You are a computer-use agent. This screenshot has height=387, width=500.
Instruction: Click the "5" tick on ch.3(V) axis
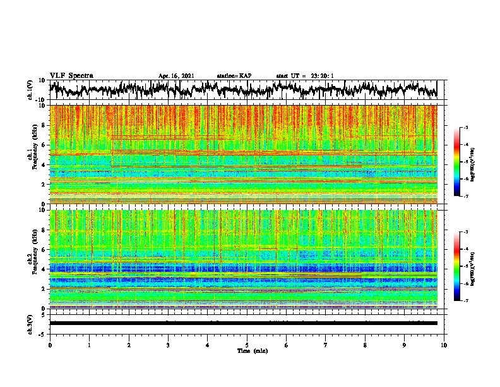[44, 315]
